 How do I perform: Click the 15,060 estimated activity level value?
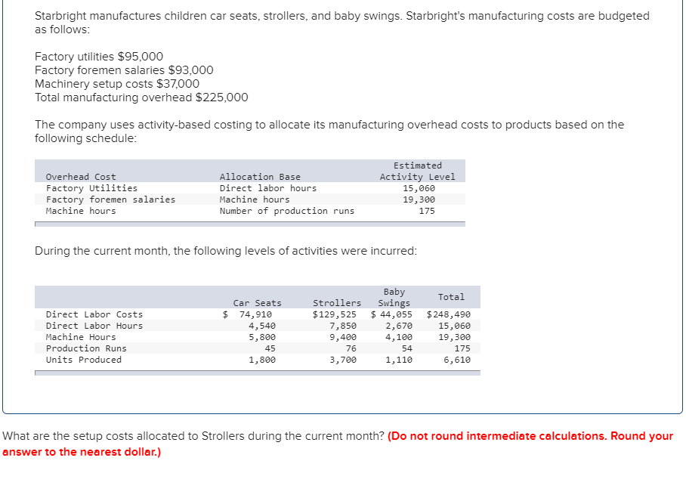tap(419, 188)
